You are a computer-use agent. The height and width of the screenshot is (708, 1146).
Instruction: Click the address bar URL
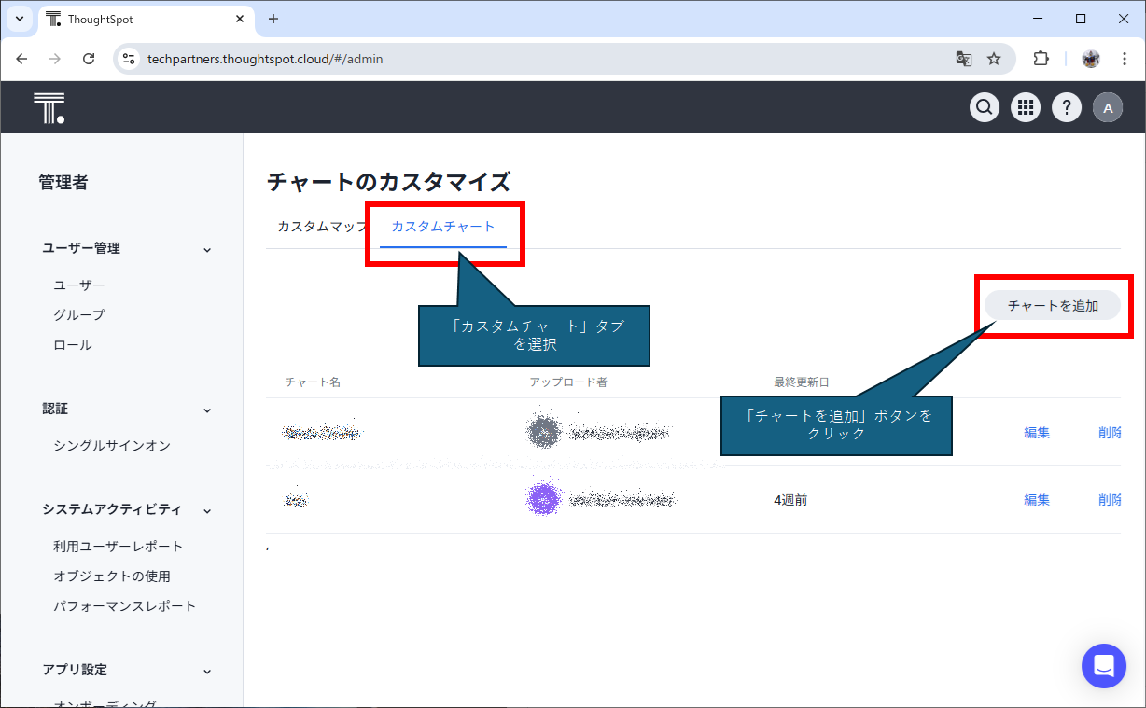tap(265, 59)
